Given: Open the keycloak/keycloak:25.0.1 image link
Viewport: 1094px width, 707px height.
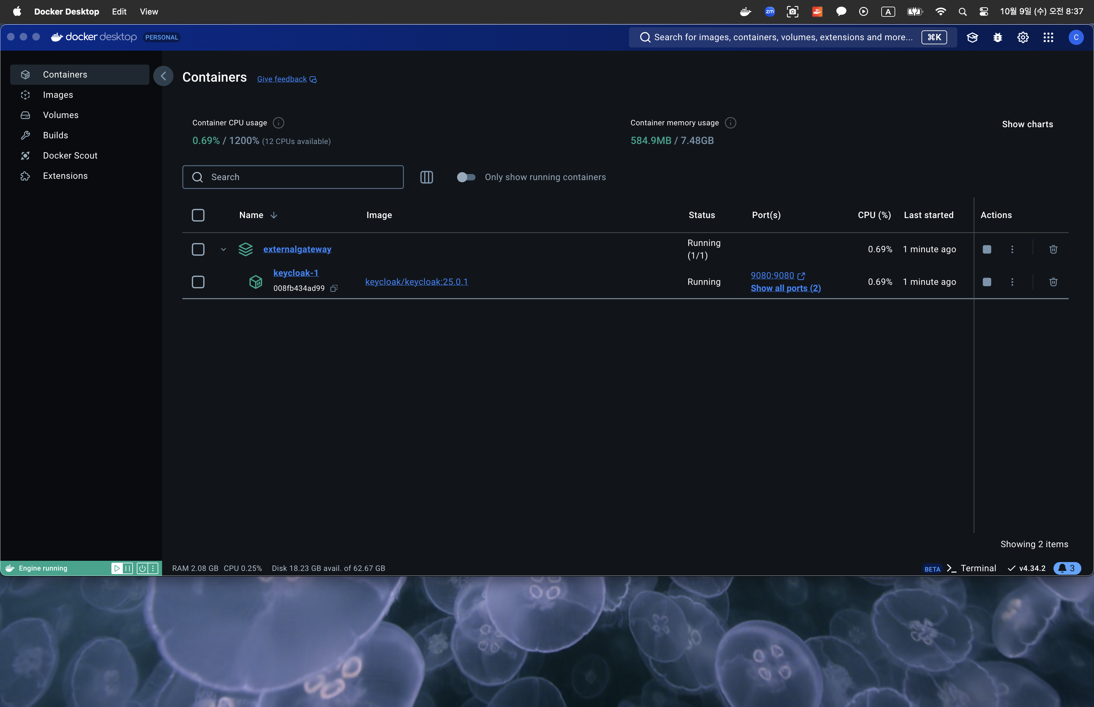Looking at the screenshot, I should point(416,282).
